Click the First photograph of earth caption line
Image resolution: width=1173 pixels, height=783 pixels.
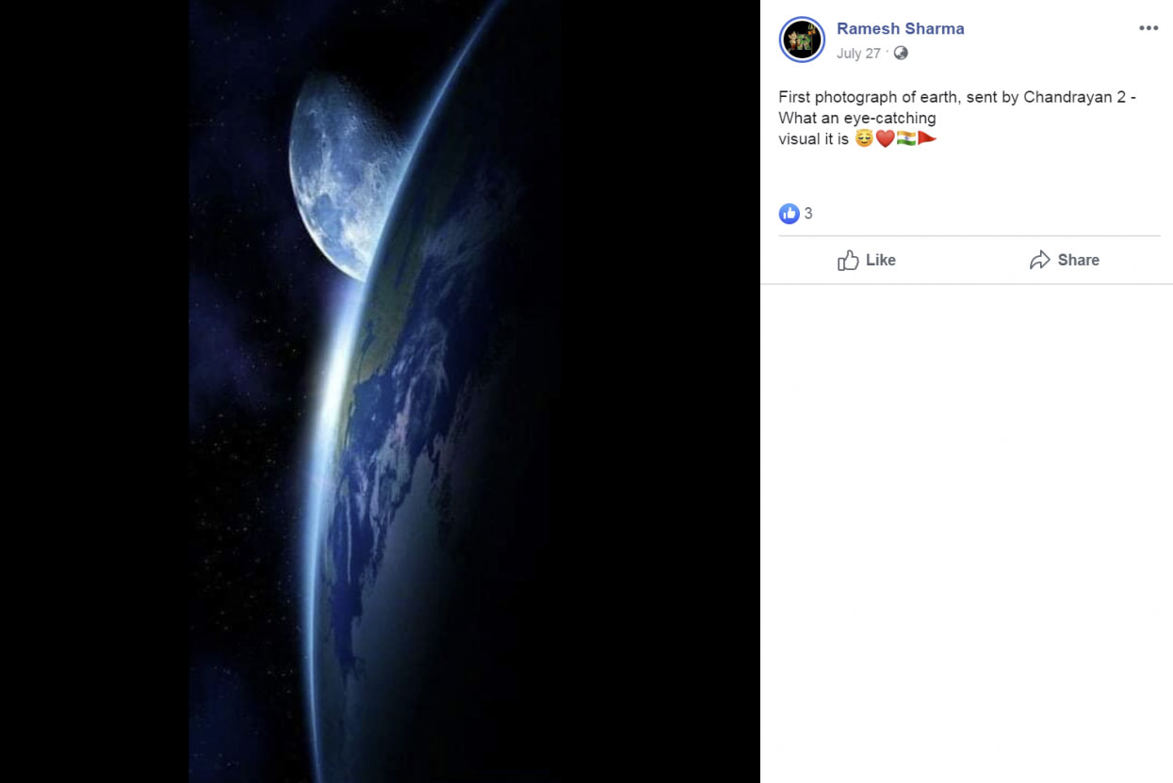[x=957, y=97]
